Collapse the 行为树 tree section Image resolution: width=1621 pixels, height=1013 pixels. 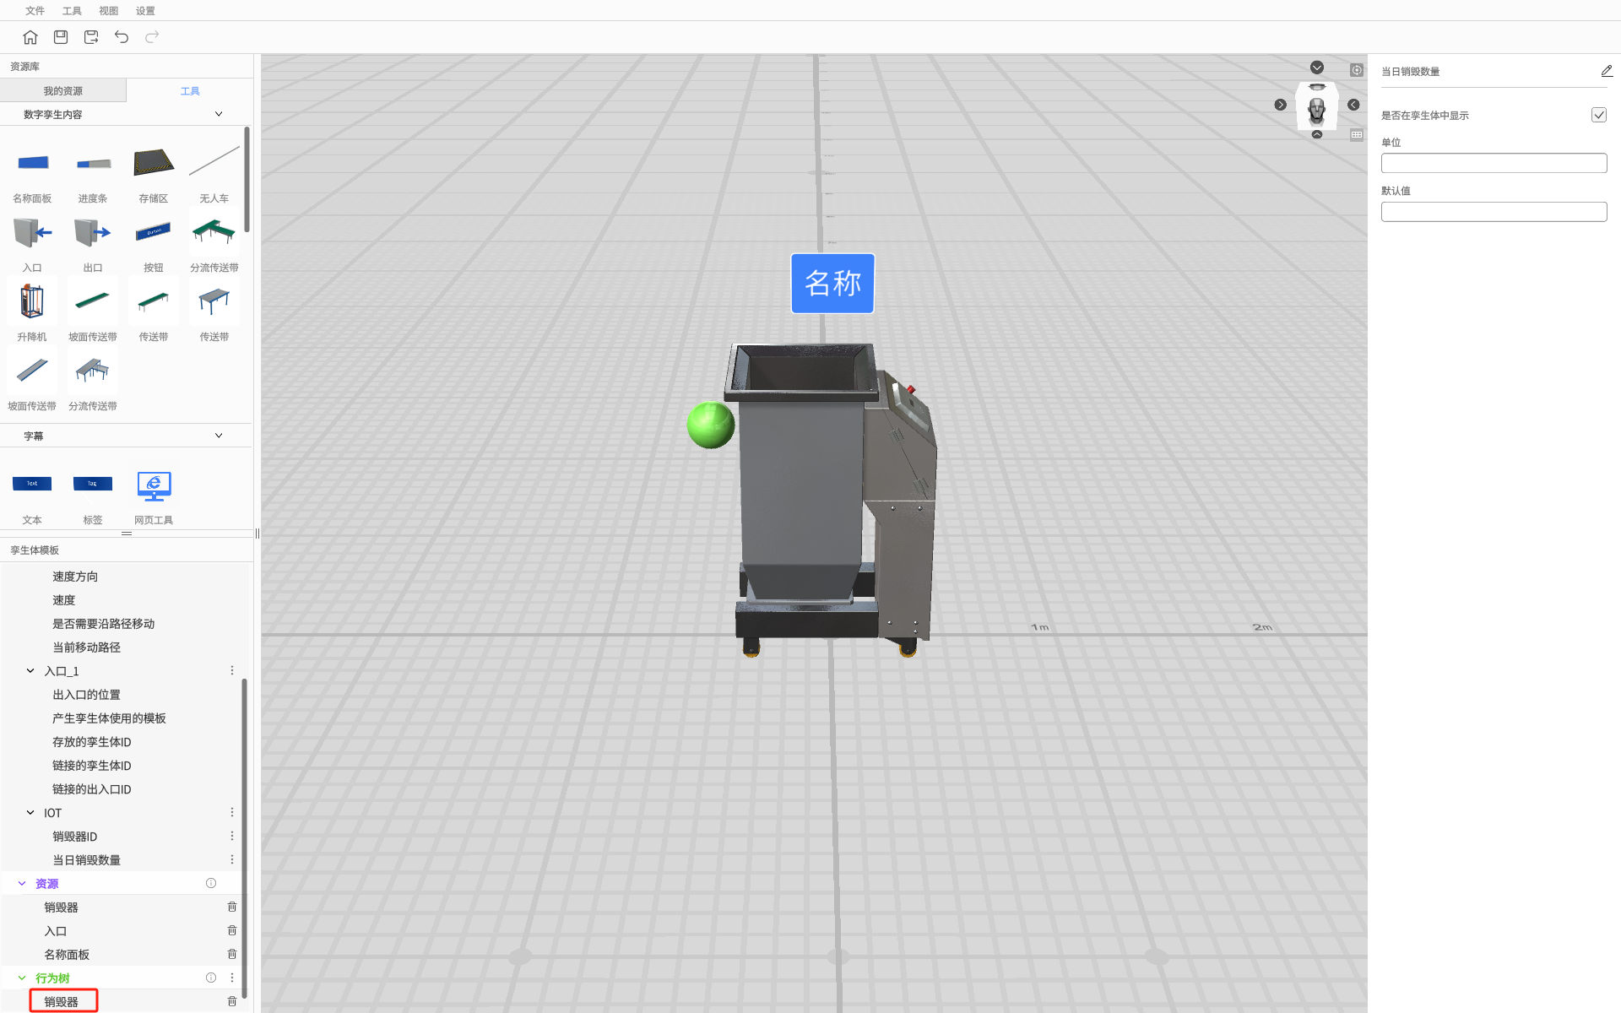22,978
